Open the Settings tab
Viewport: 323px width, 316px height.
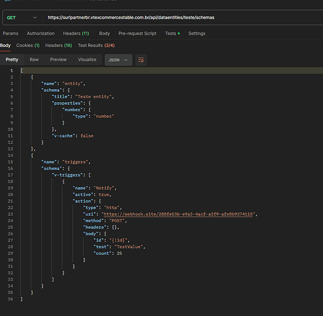[x=197, y=34]
